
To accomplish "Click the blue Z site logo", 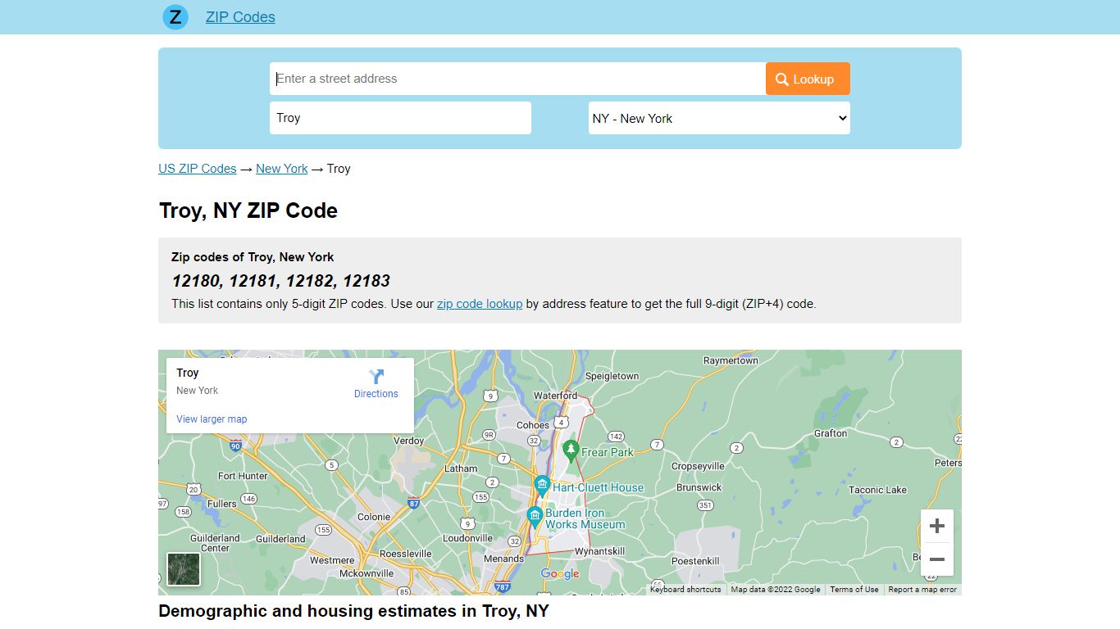I will click(x=175, y=17).
